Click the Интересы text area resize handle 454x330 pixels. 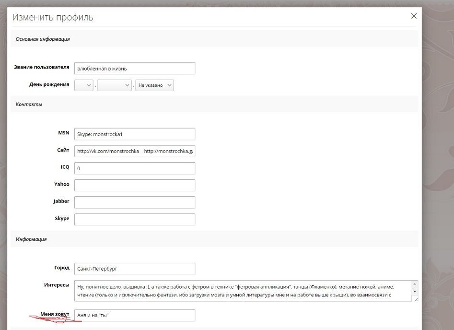point(415,299)
